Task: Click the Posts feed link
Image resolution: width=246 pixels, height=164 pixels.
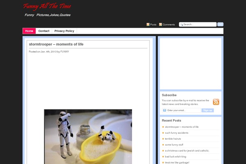Action: (153, 25)
